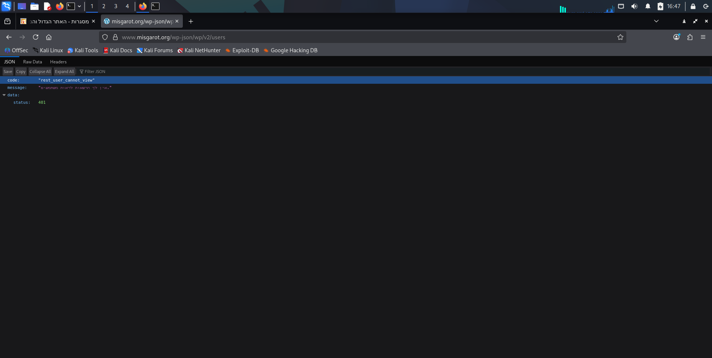The height and width of the screenshot is (358, 712).
Task: Open the volume control tray icon
Action: pyautogui.click(x=634, y=6)
